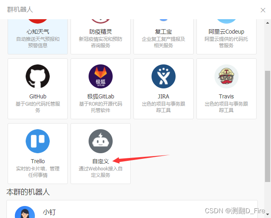Click the 极狐GitLab title text
Screen dimensions: 271x218
click(101, 96)
